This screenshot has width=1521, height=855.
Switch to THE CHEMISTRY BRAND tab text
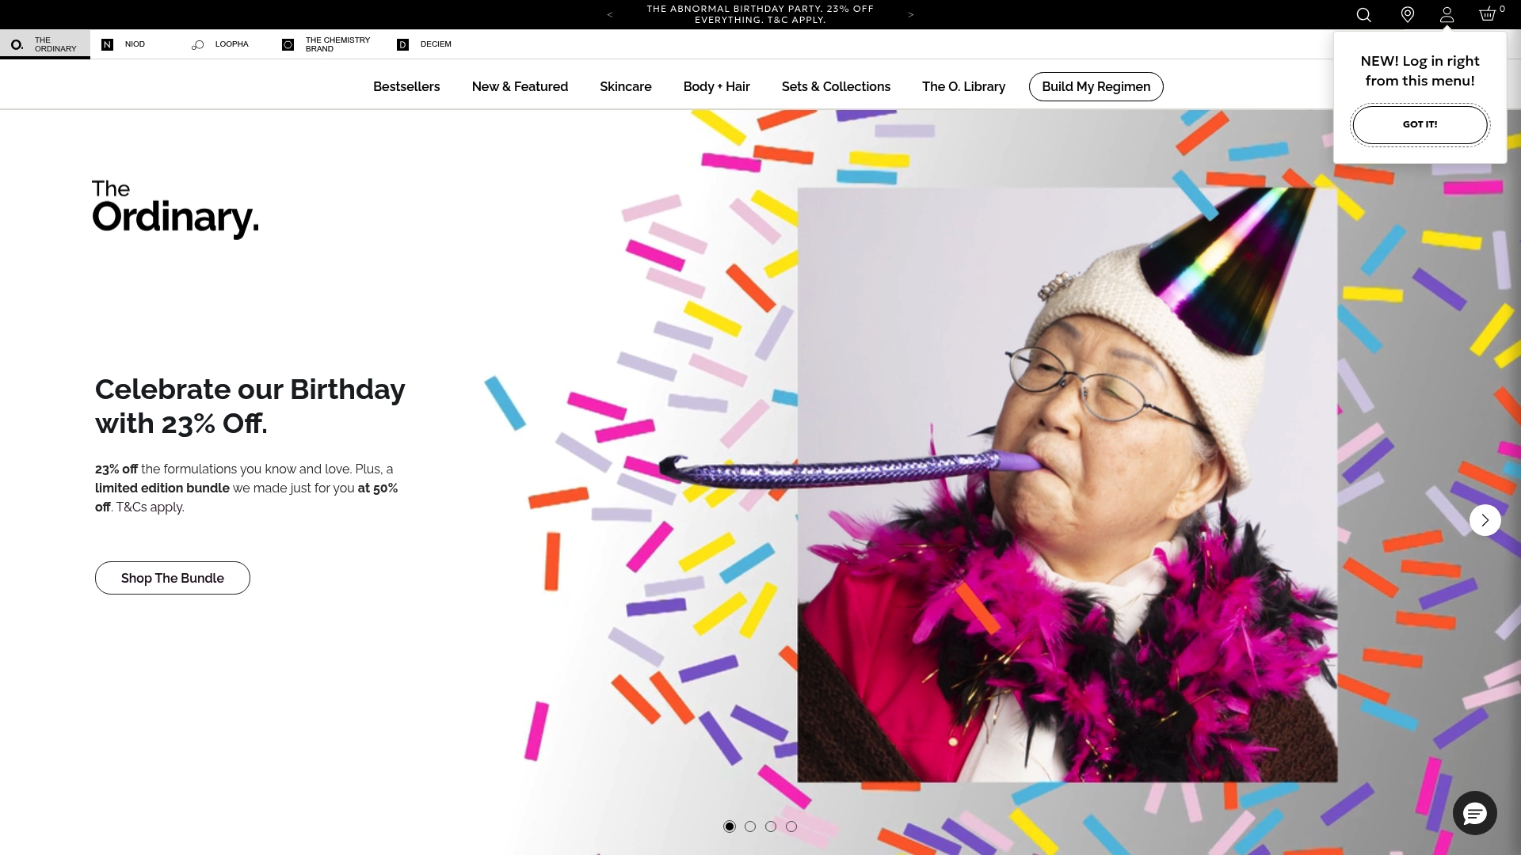(x=337, y=44)
